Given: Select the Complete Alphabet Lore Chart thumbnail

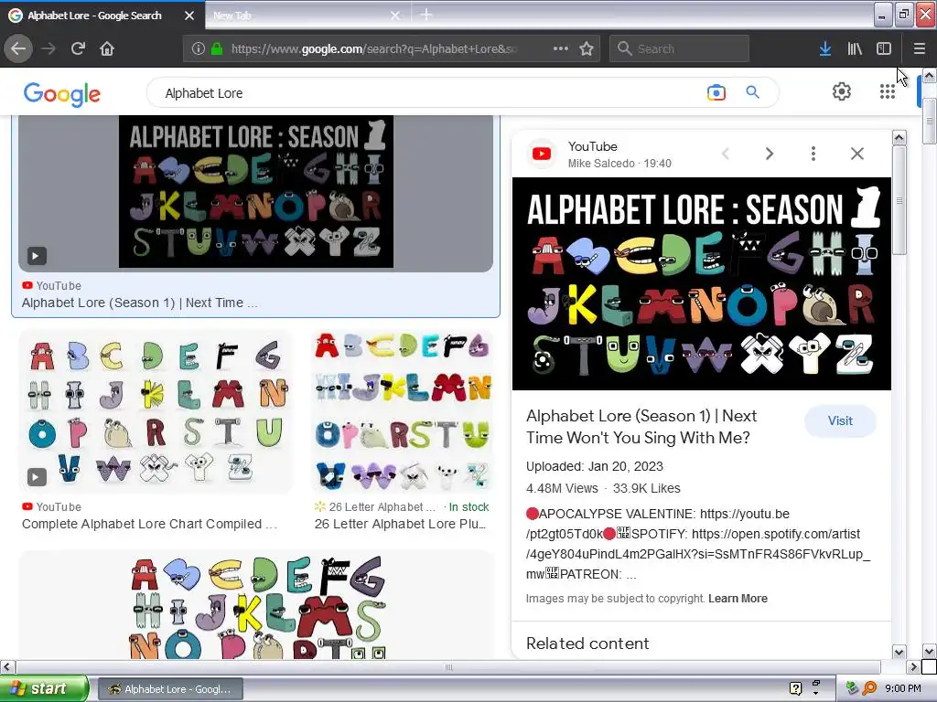Looking at the screenshot, I should tap(156, 411).
